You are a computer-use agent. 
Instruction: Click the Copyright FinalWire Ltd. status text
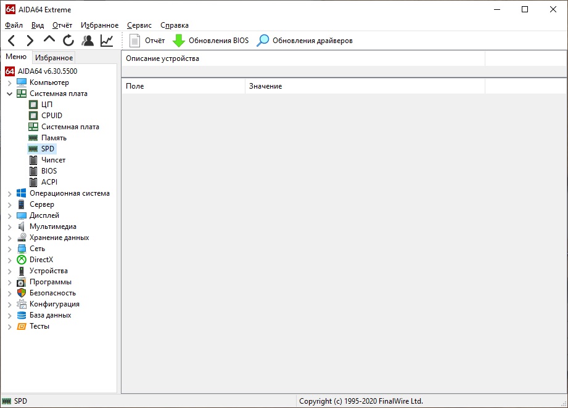(361, 401)
